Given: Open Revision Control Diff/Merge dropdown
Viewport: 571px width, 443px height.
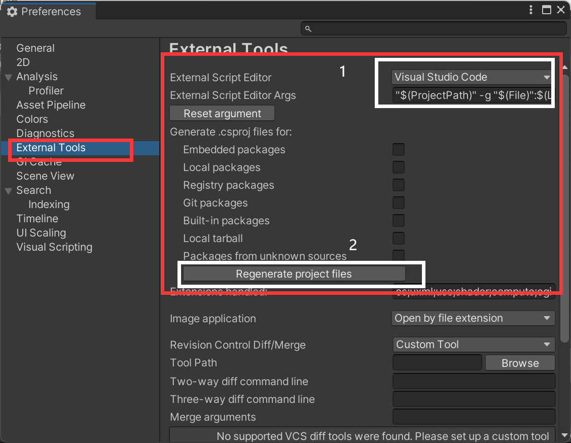Looking at the screenshot, I should (x=473, y=344).
